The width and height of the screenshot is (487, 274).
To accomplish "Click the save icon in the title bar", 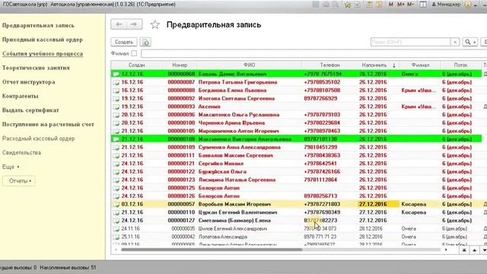I will tap(316, 5).
